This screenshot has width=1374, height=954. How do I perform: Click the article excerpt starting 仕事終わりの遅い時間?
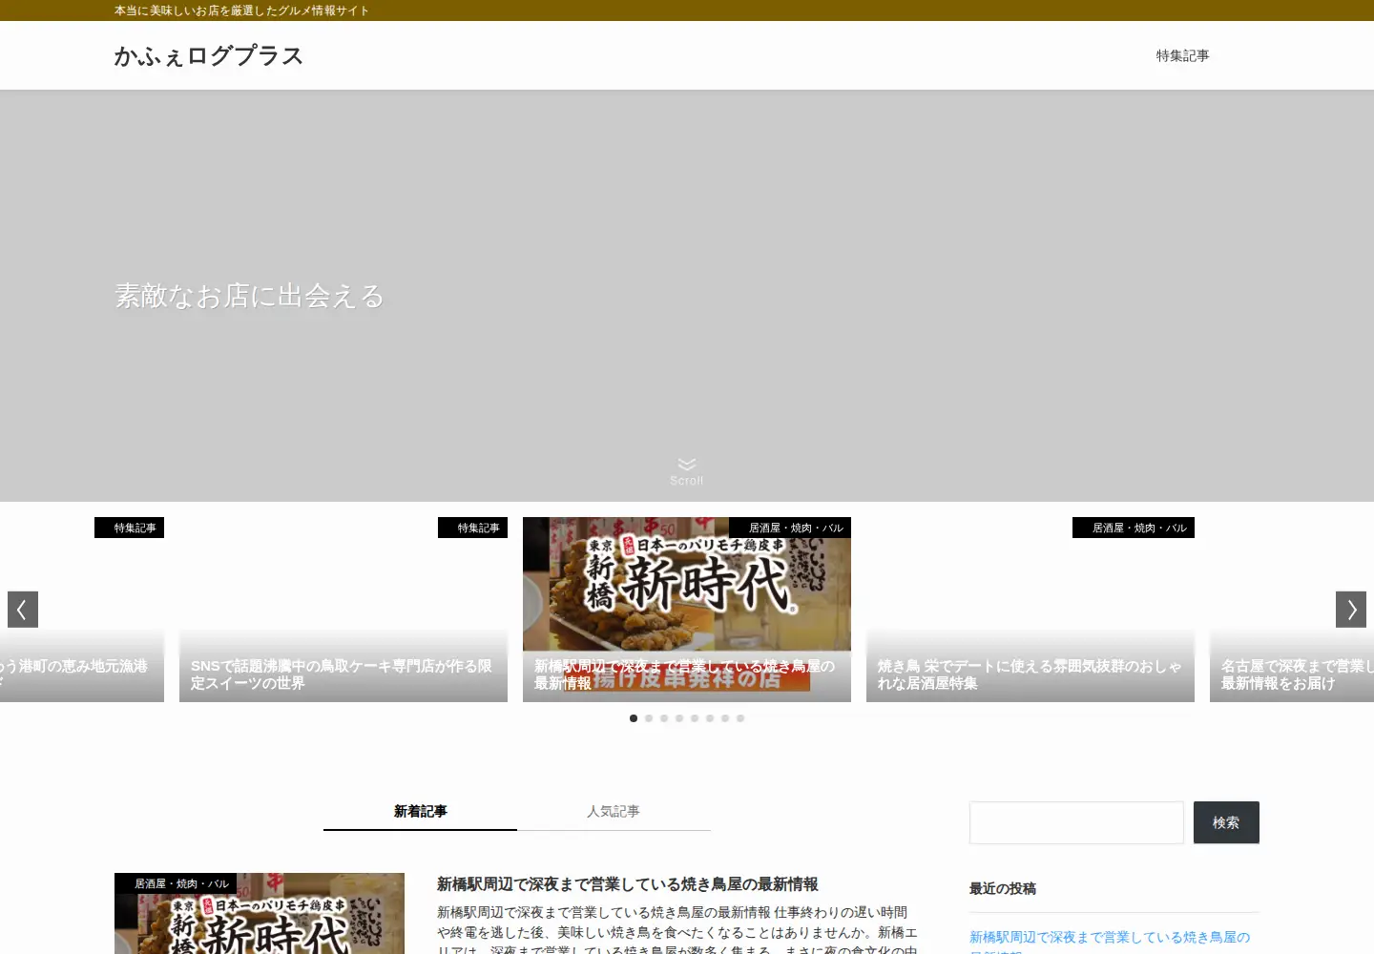click(x=677, y=931)
